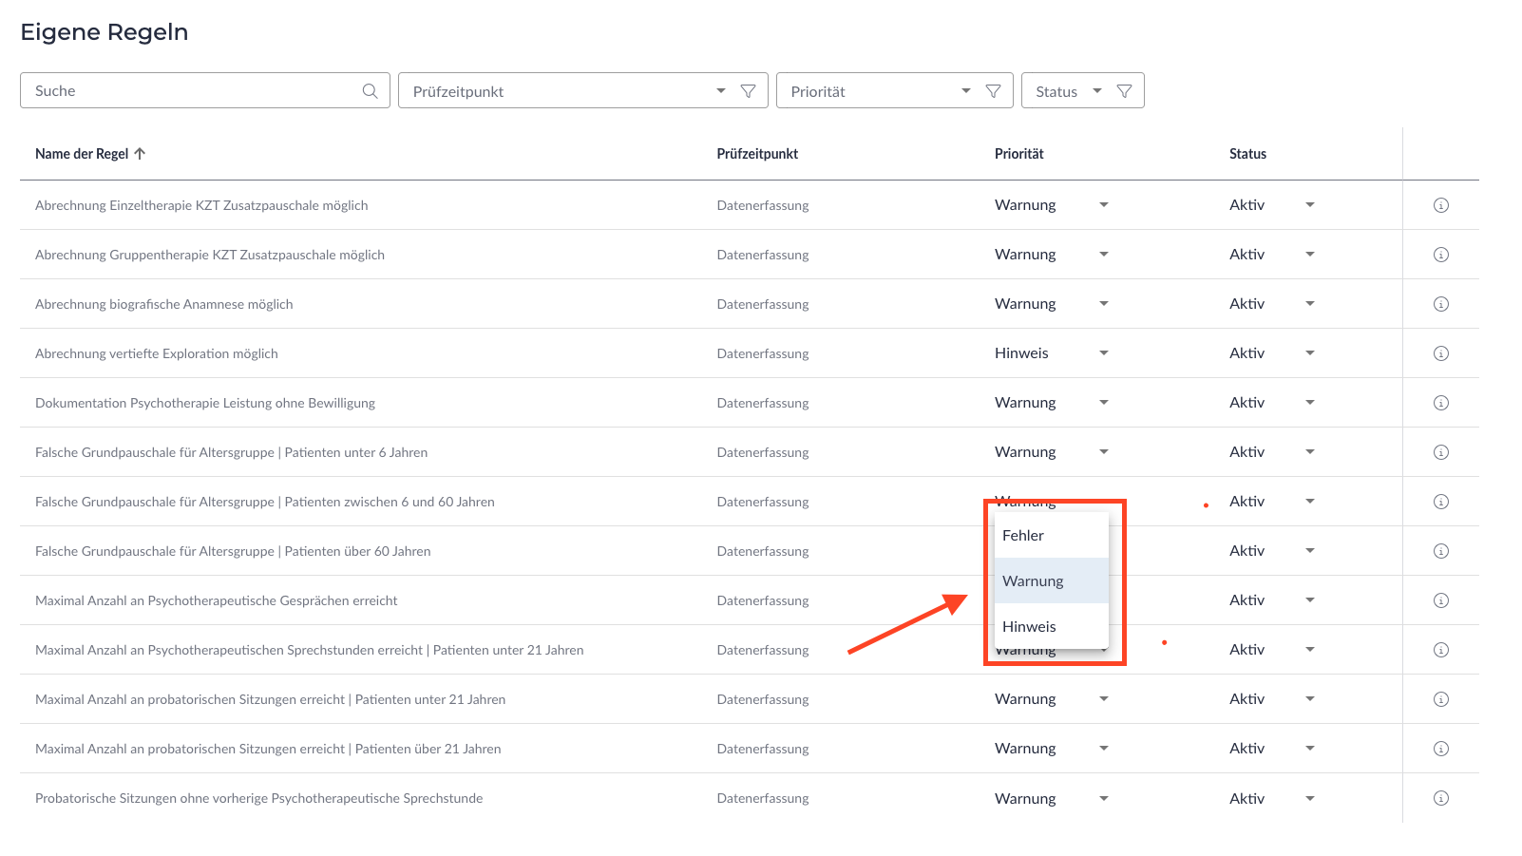Click the Prüfzeitpunkt column header
This screenshot has width=1522, height=856.
click(x=757, y=154)
